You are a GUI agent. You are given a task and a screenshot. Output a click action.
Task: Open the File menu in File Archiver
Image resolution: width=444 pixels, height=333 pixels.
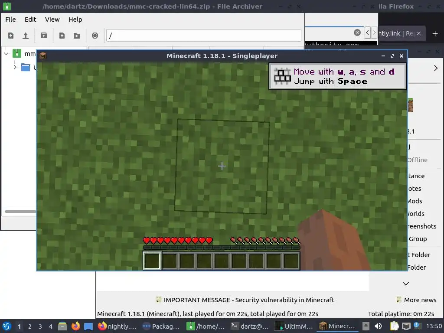tap(10, 19)
